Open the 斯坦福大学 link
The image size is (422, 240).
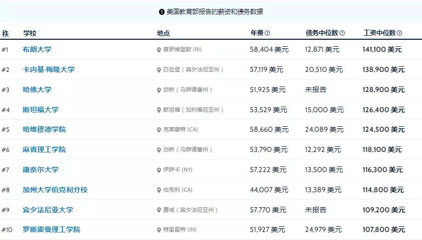(x=40, y=110)
